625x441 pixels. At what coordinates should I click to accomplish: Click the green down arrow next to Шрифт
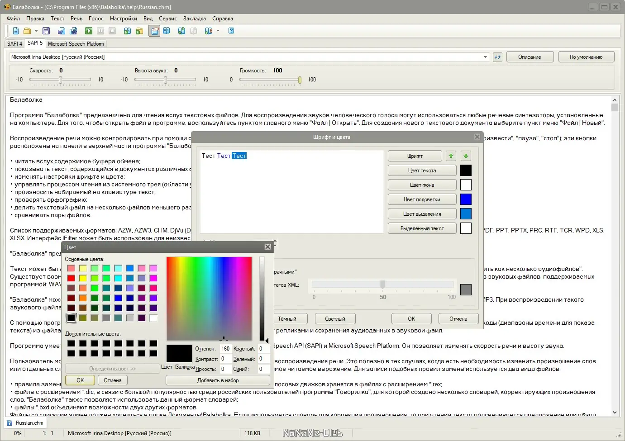coord(466,156)
